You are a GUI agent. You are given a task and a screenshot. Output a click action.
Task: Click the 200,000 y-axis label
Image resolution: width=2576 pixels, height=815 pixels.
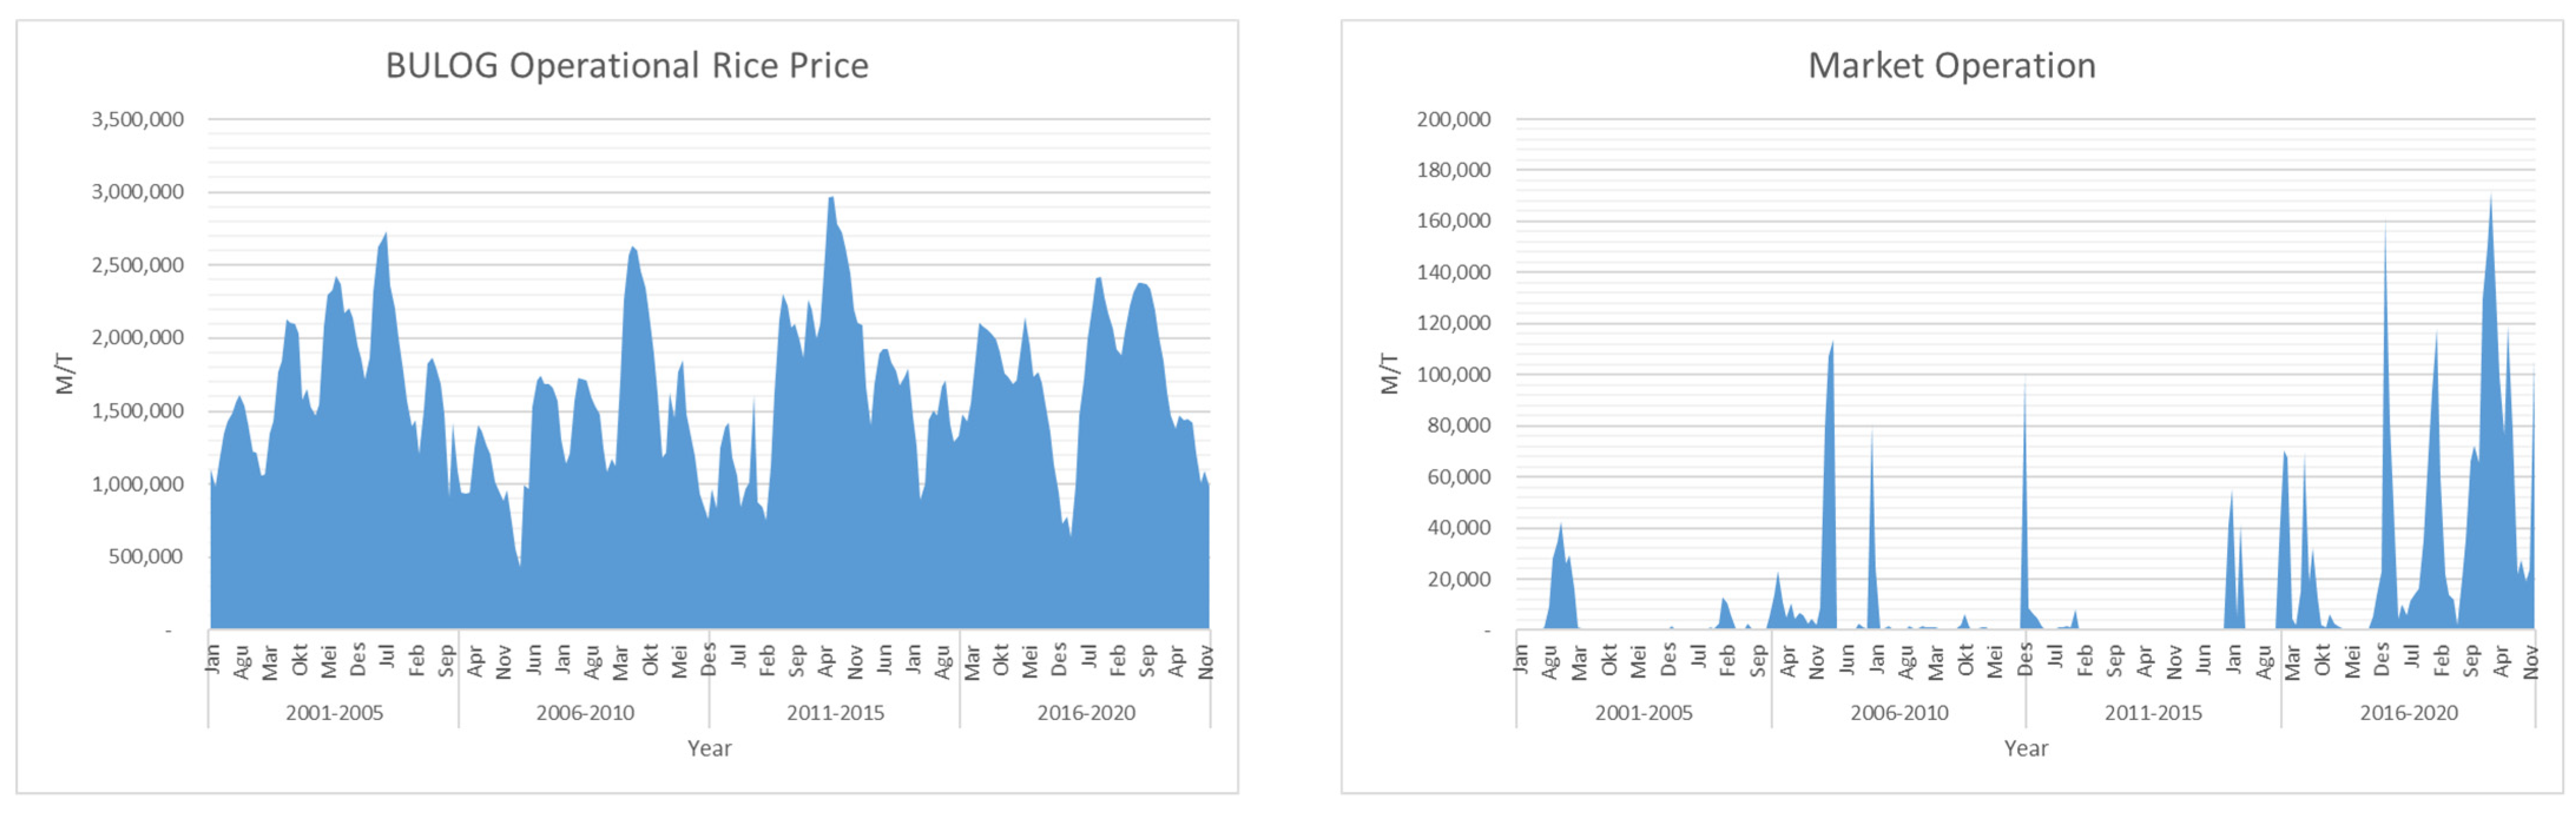(1453, 119)
